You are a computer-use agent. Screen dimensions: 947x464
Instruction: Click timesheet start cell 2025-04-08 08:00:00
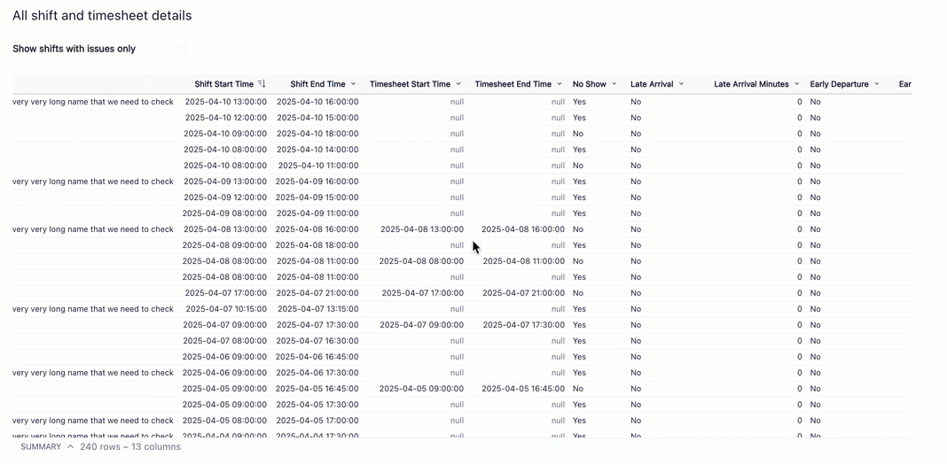421,261
